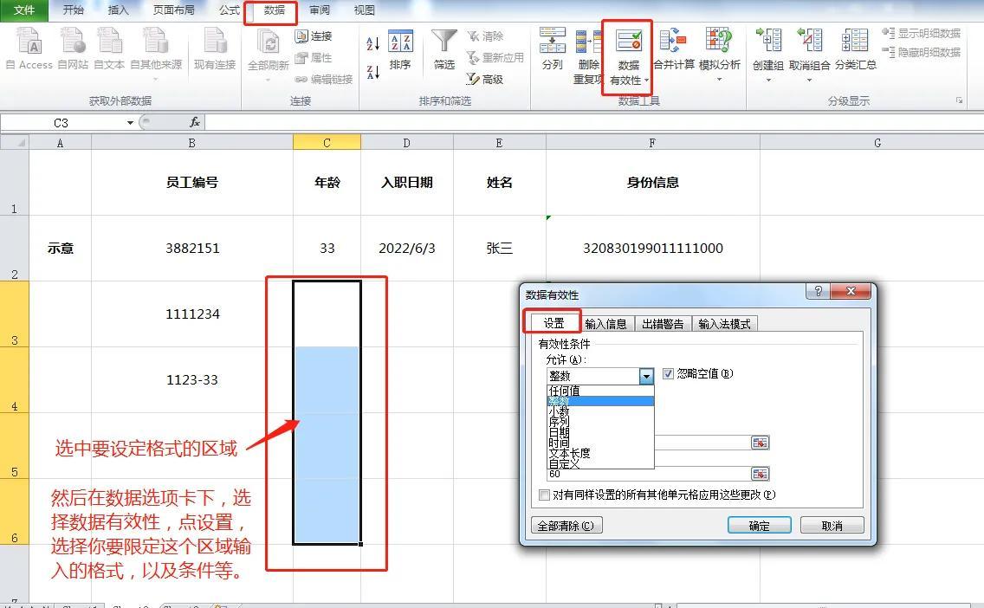The image size is (984, 608).
Task: Click the 属性 ribbon item
Action: coord(314,58)
